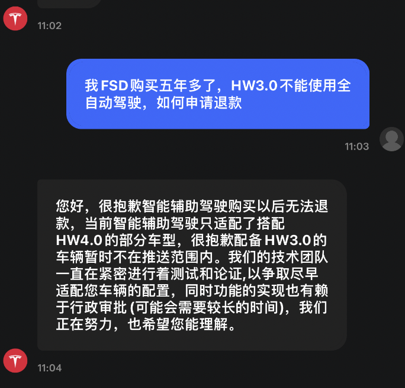Viewport: 405px width, 388px height.
Task: Open the Tesla avatar beside 11:02
Action: pyautogui.click(x=15, y=18)
